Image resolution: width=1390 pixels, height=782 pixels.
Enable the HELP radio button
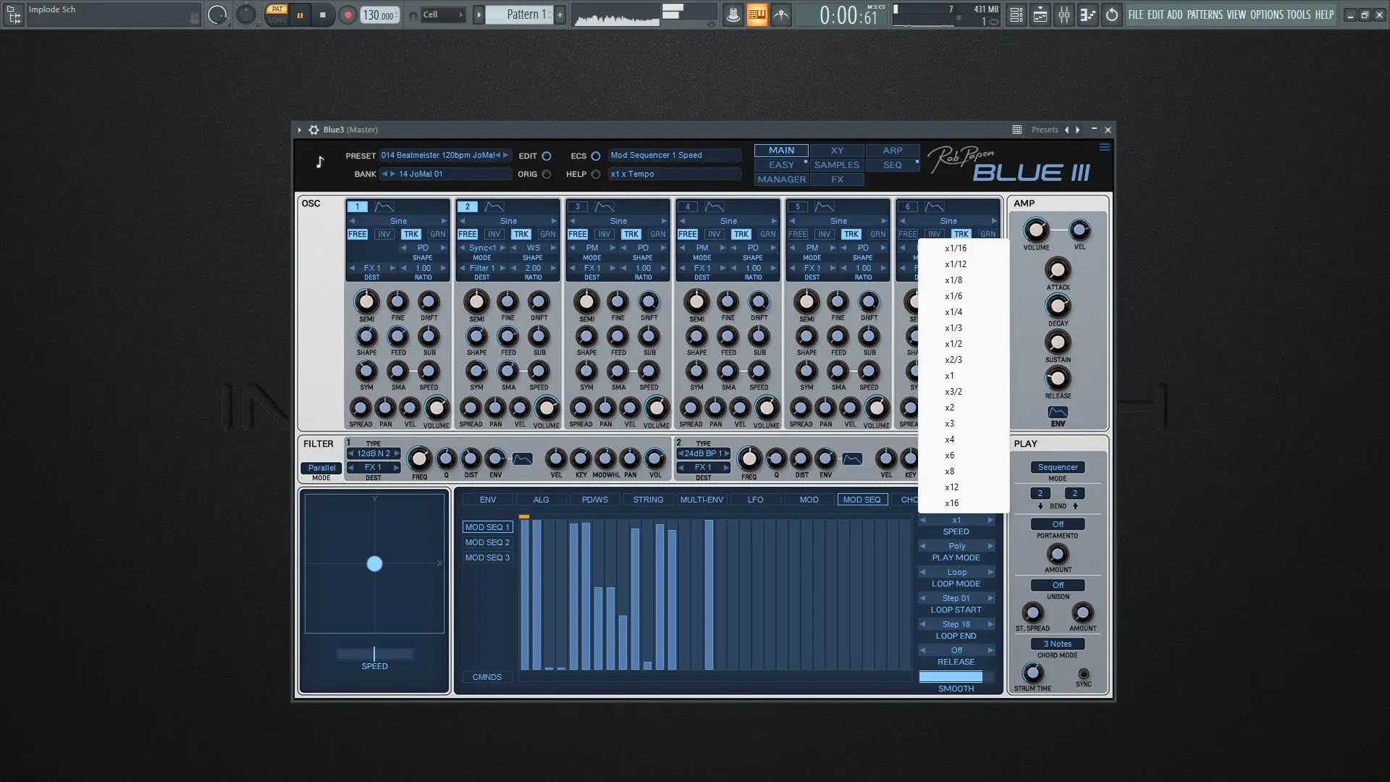pos(596,174)
